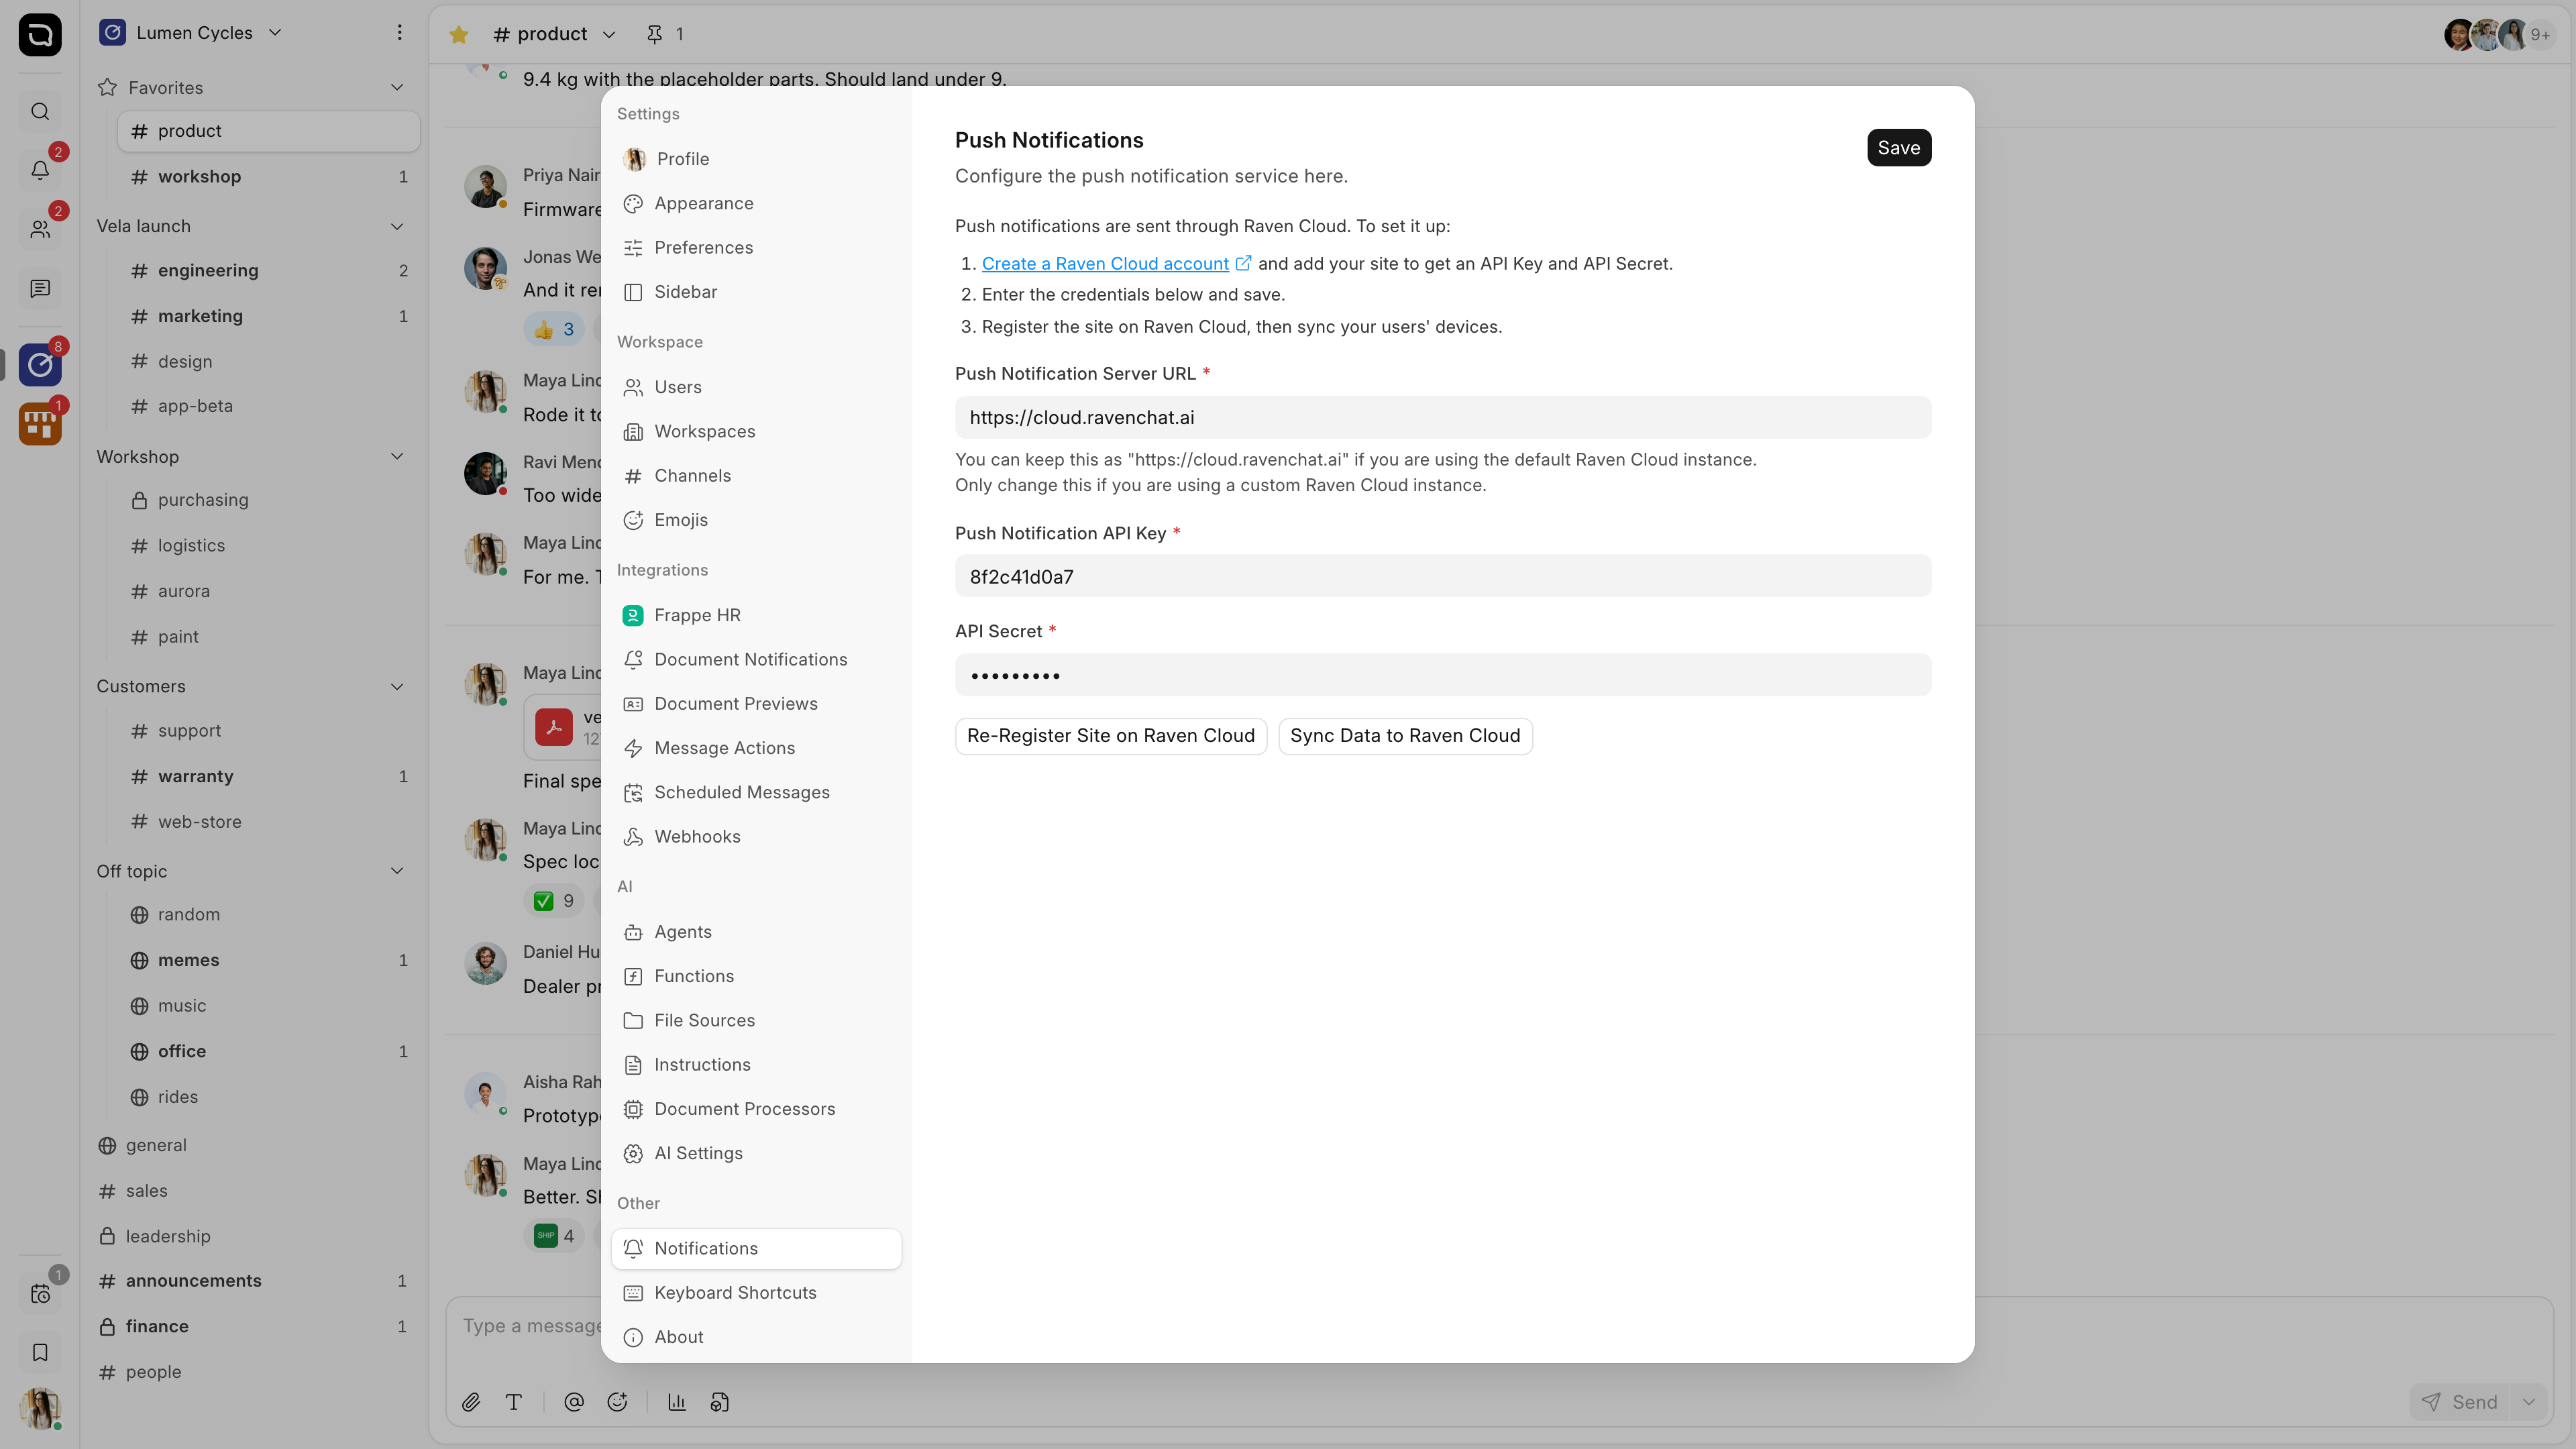
Task: Click the Raven logo at top left
Action: [40, 35]
